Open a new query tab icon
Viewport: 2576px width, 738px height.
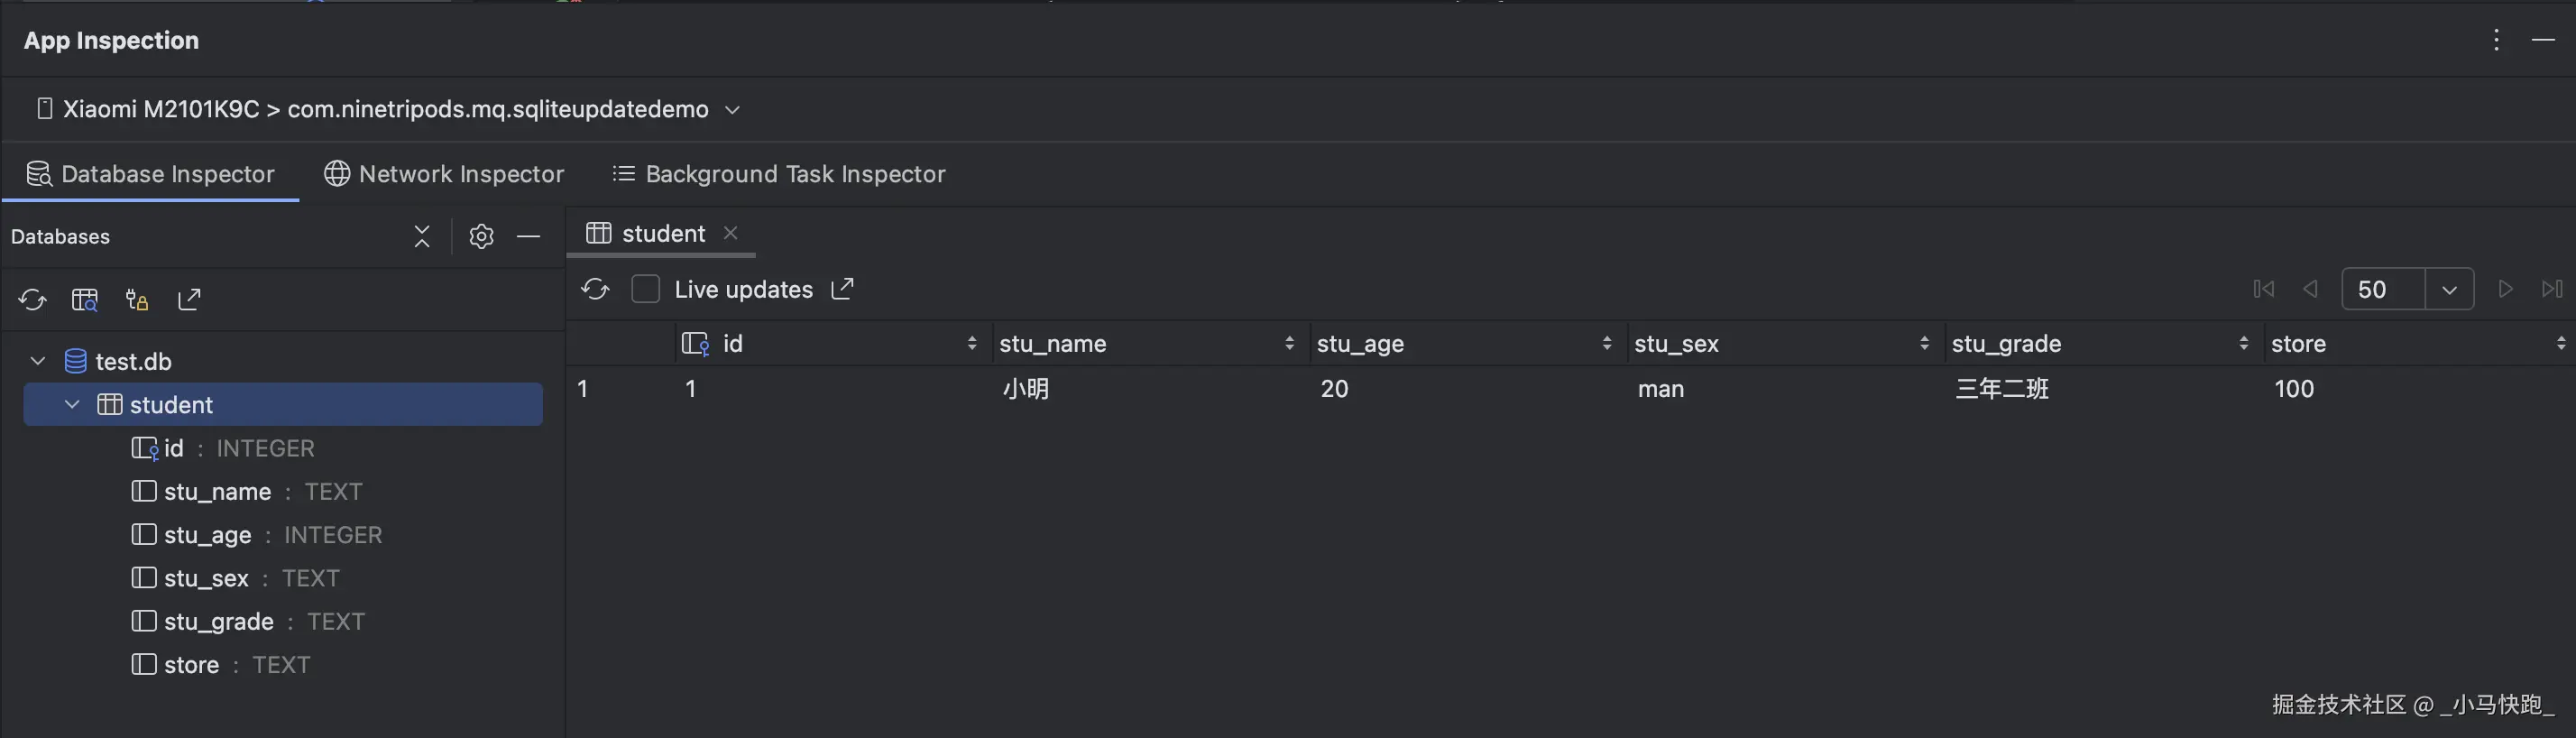click(85, 299)
